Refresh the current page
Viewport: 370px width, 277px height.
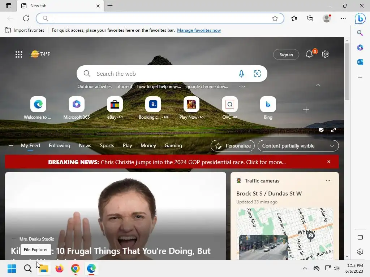click(x=26, y=18)
